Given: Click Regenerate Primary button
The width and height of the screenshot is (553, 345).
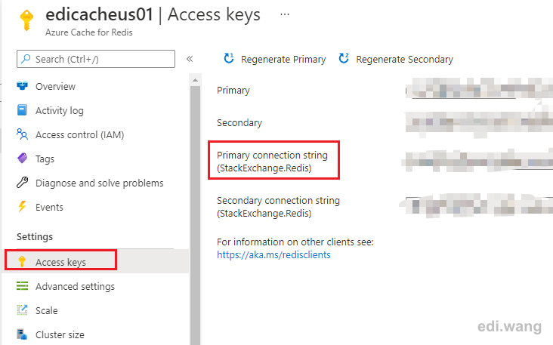Looking at the screenshot, I should point(275,59).
